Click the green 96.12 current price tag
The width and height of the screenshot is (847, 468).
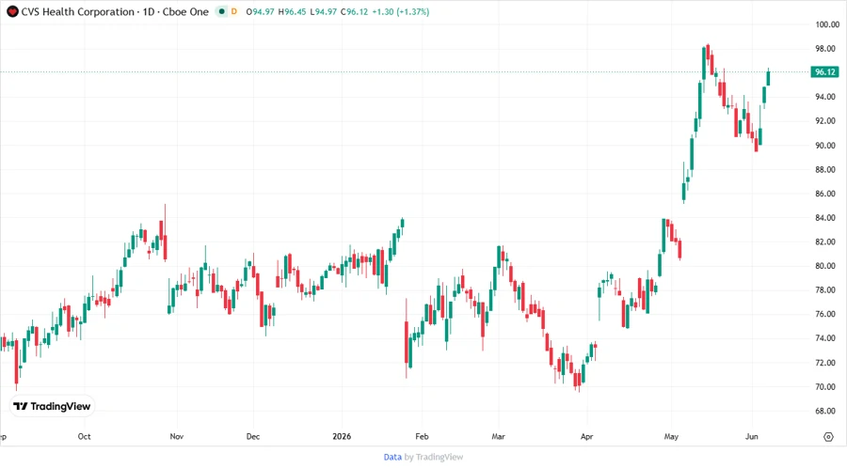[824, 71]
